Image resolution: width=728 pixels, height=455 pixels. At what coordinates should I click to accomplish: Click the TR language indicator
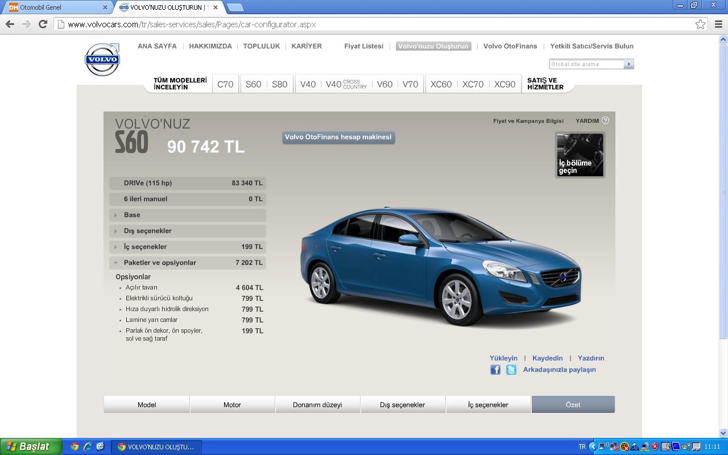pyautogui.click(x=582, y=446)
